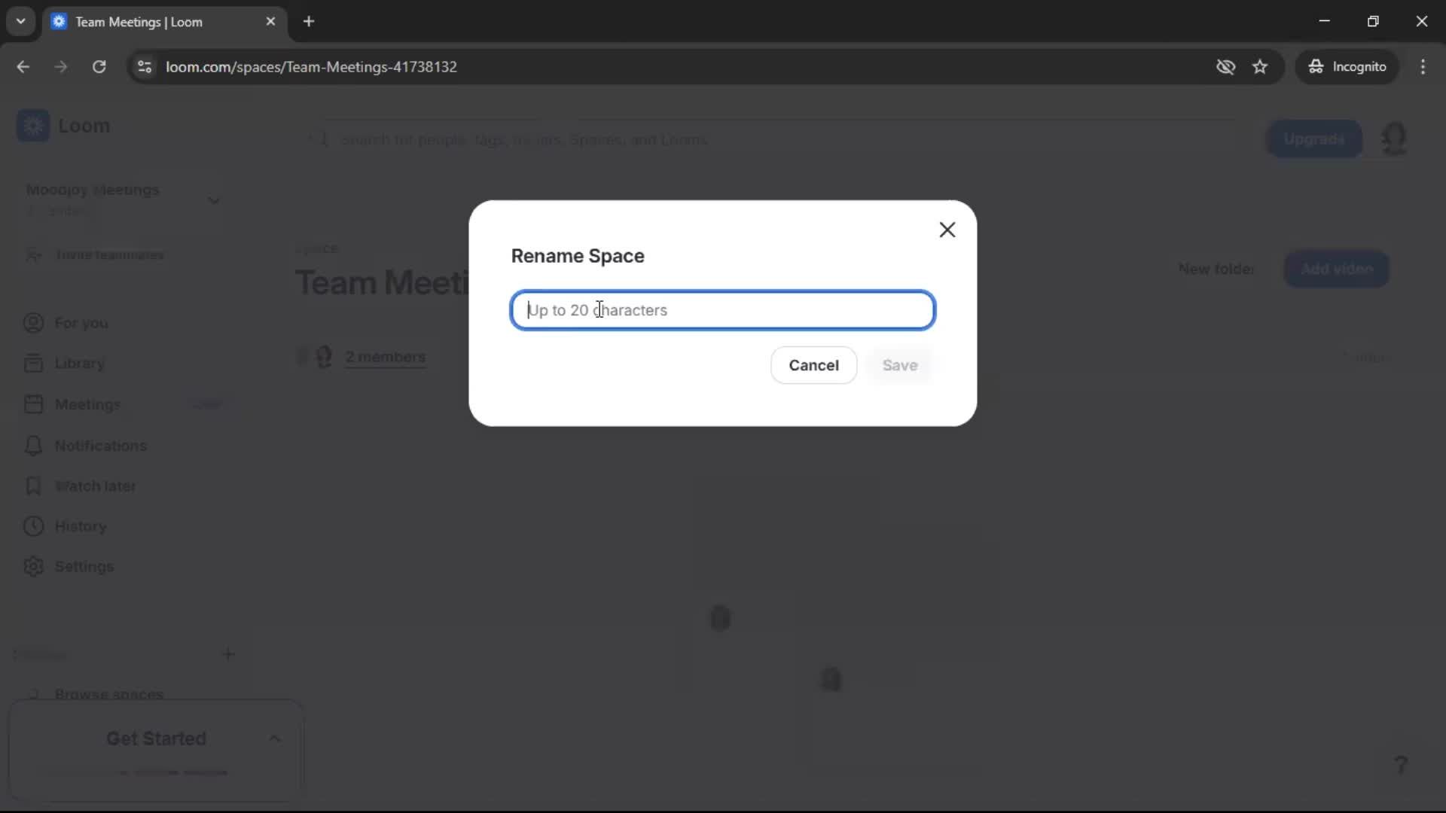
Task: Click the user profile avatar
Action: tap(1395, 139)
